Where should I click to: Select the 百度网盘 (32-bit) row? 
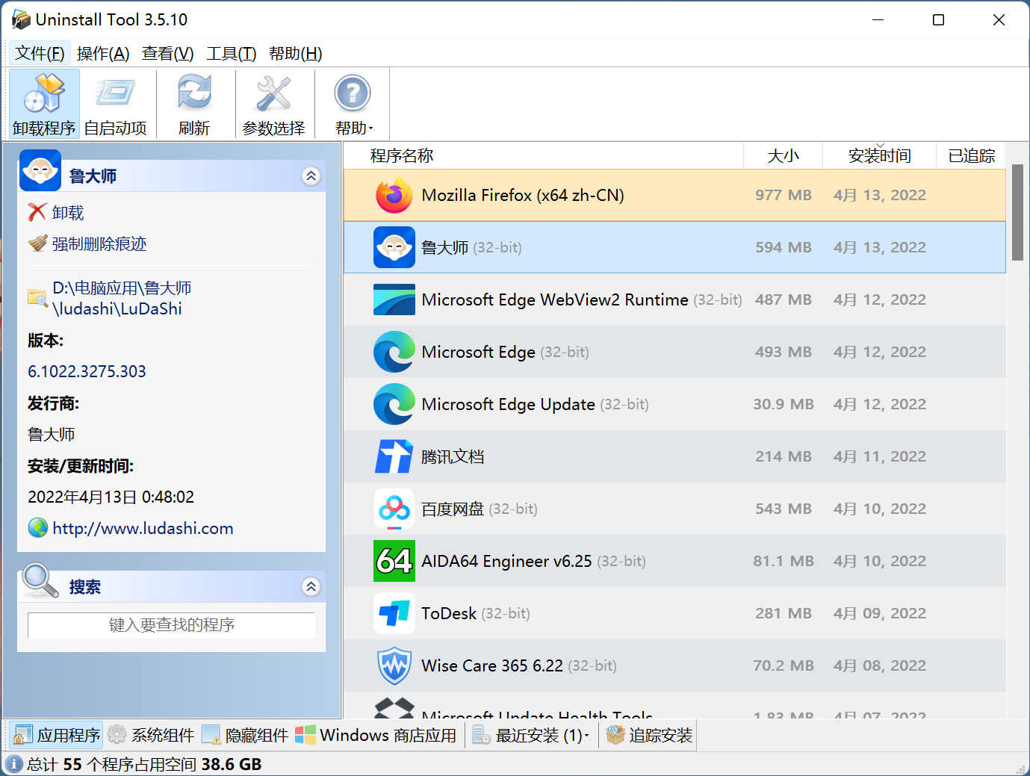(674, 509)
